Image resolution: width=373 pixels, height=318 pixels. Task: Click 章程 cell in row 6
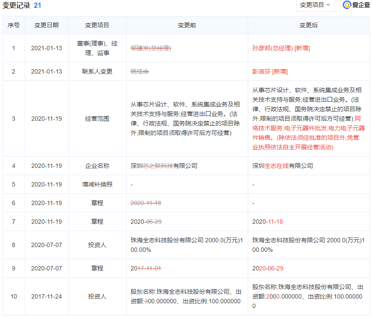tap(97, 203)
